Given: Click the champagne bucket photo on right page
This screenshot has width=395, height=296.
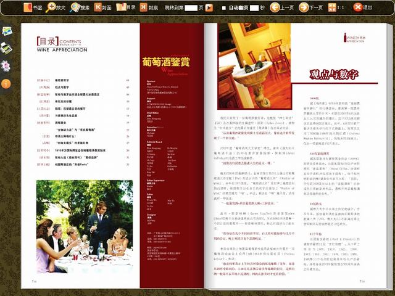Looking at the screenshot, I should coord(254,66).
